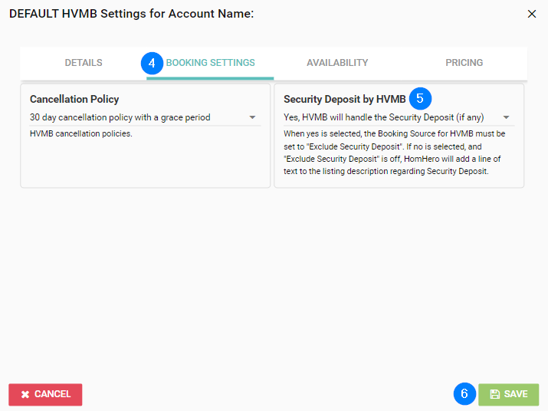
Task: Switch to the Details tab
Action: tap(84, 63)
